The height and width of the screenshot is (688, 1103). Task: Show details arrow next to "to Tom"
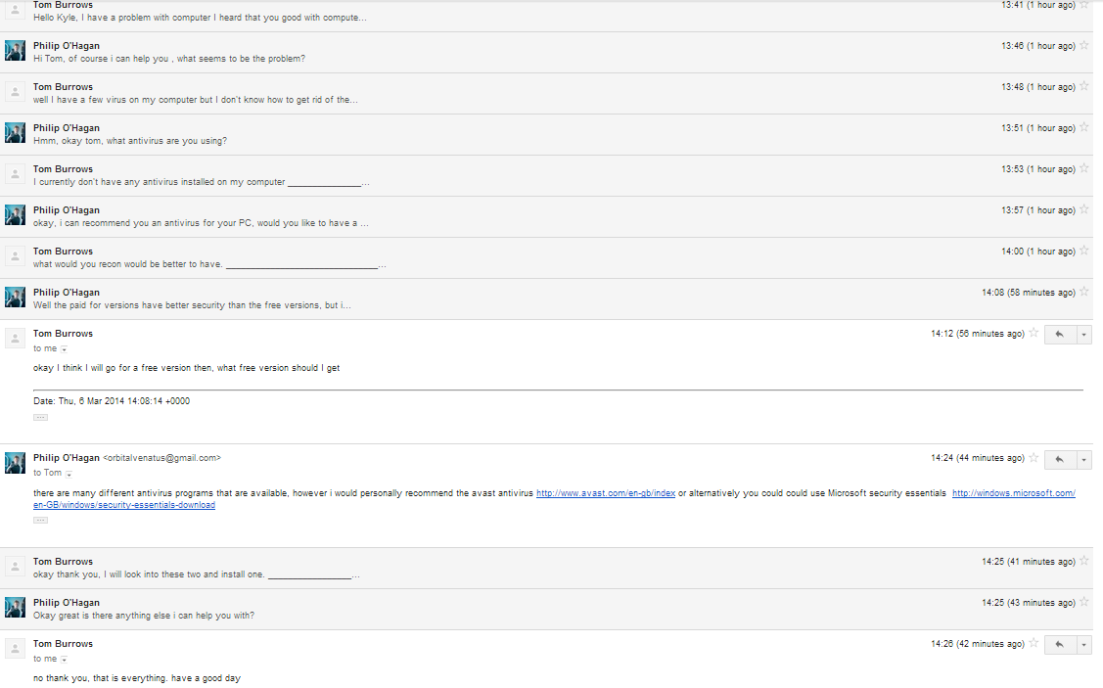pos(69,474)
